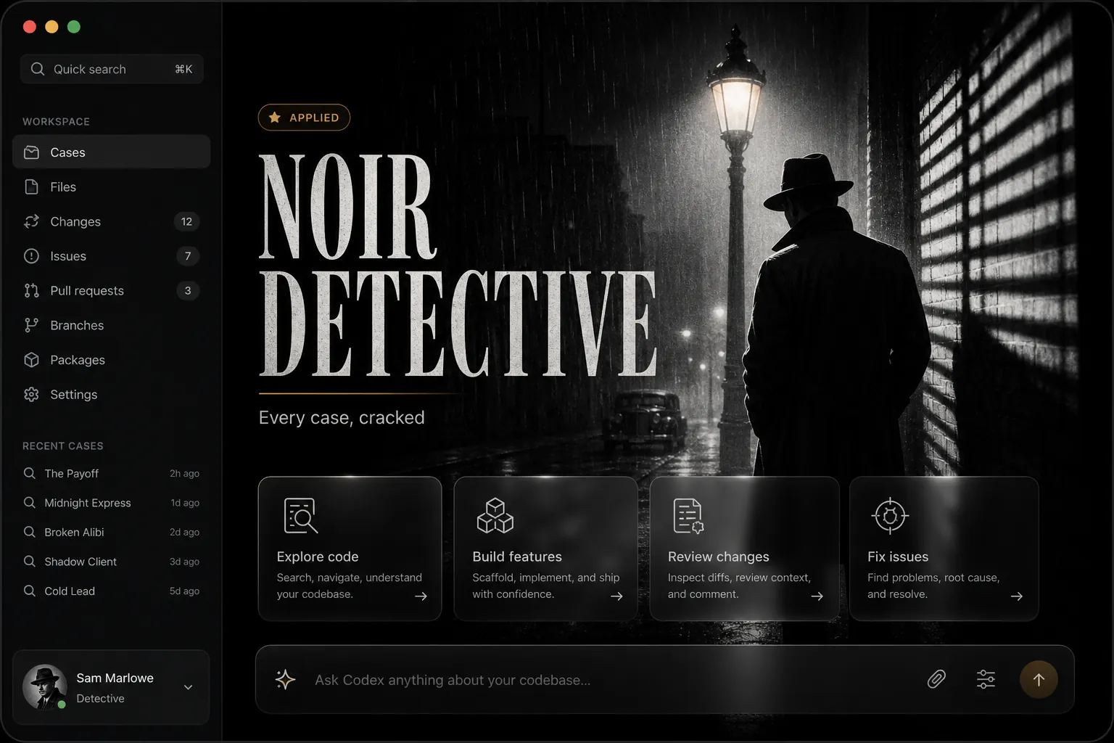Open the Build features card

pyautogui.click(x=545, y=549)
